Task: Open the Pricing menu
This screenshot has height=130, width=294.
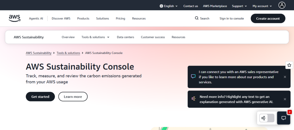Action: (120, 19)
